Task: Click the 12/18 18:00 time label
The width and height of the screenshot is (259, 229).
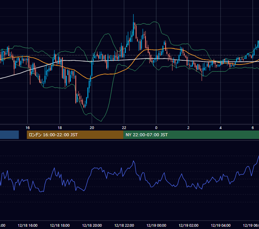Action: (x=60, y=225)
